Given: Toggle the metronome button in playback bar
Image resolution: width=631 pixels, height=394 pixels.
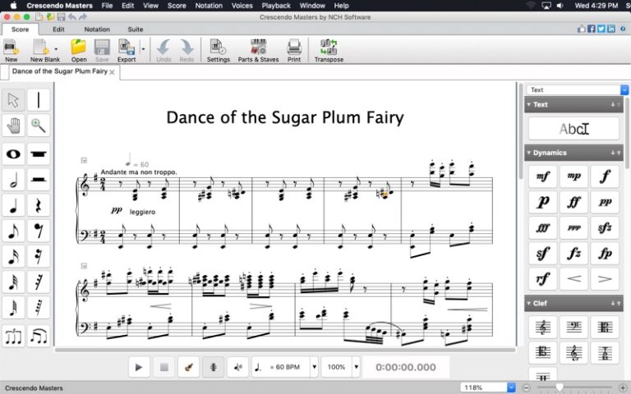Looking at the screenshot, I should (214, 367).
